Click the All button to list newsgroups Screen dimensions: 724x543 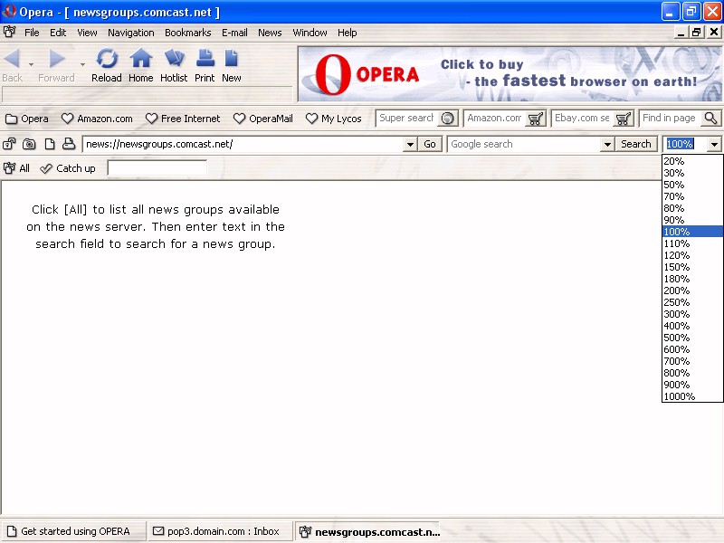16,168
